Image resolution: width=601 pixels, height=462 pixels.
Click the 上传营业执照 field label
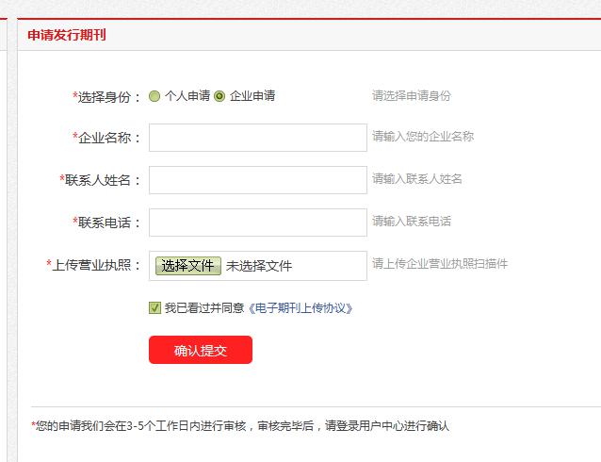pos(96,265)
